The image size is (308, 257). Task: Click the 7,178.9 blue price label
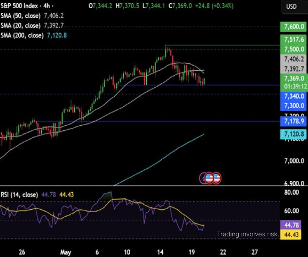pyautogui.click(x=293, y=121)
